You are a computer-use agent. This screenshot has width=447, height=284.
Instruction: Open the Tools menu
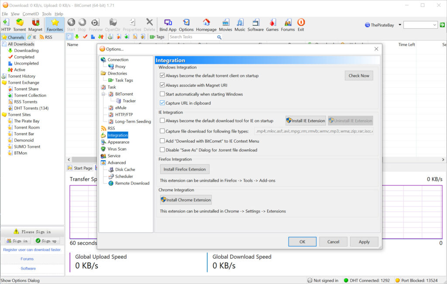47,14
